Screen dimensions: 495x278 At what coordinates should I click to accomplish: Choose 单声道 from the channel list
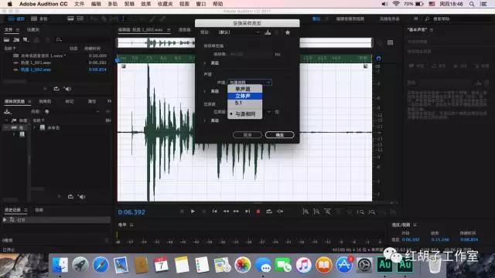[x=244, y=89]
